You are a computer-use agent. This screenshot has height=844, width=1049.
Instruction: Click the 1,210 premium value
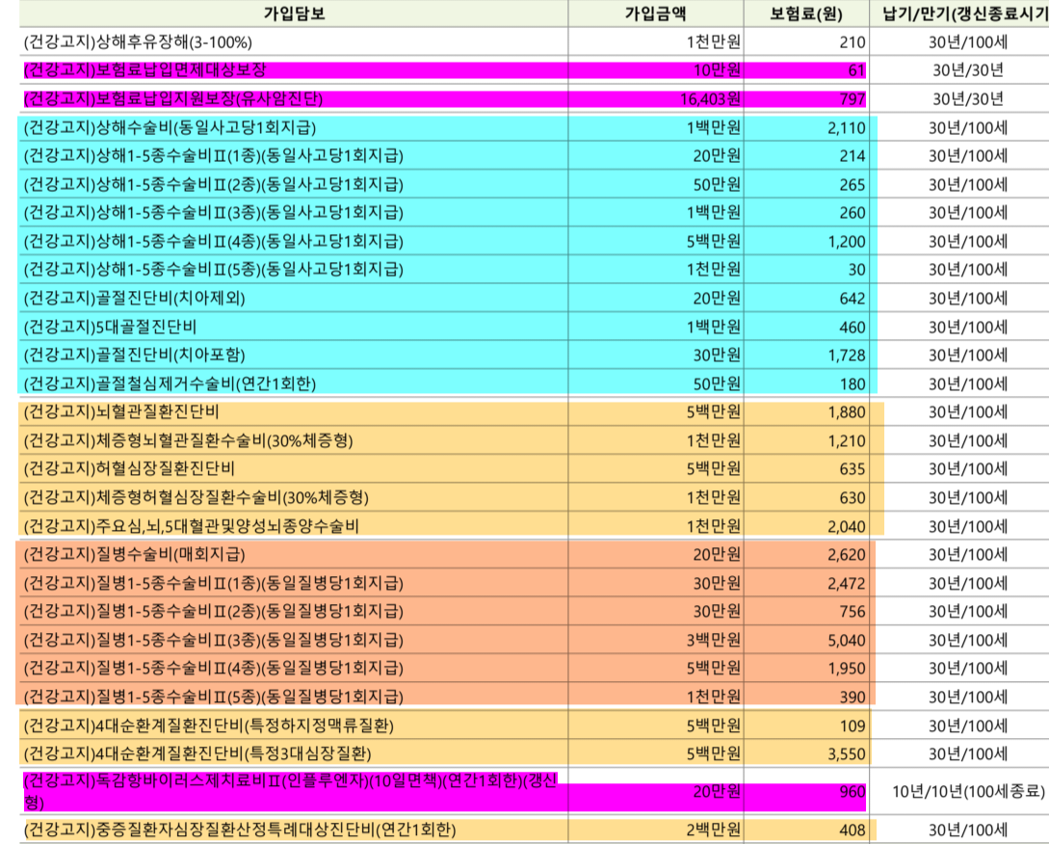click(x=847, y=441)
